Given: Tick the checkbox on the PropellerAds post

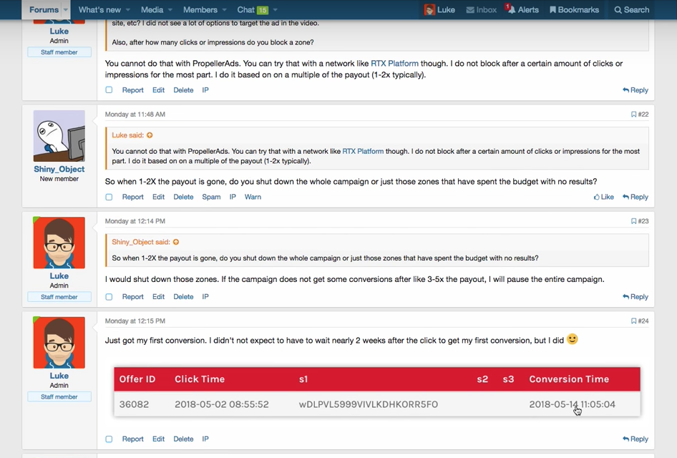Looking at the screenshot, I should [x=109, y=89].
